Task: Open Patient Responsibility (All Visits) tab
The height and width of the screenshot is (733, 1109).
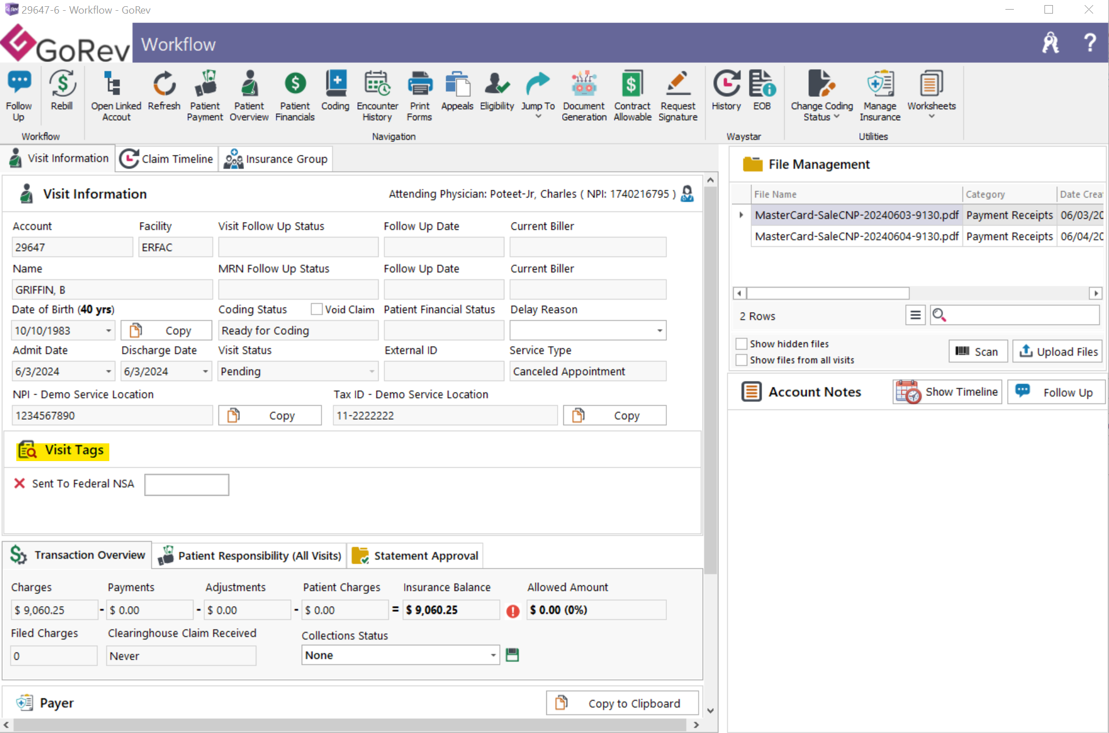Action: [x=250, y=556]
